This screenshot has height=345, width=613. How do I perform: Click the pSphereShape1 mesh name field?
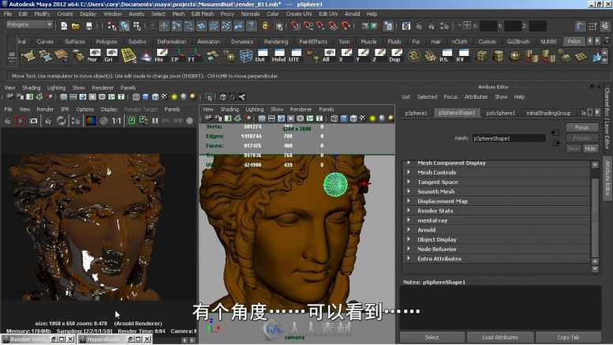click(509, 138)
